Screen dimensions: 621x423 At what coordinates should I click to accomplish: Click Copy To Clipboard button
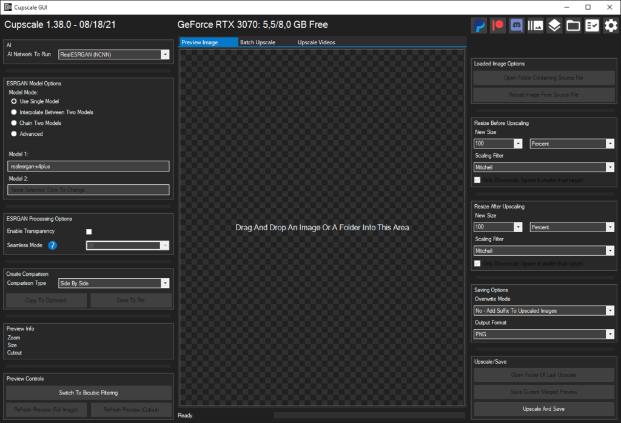click(46, 301)
